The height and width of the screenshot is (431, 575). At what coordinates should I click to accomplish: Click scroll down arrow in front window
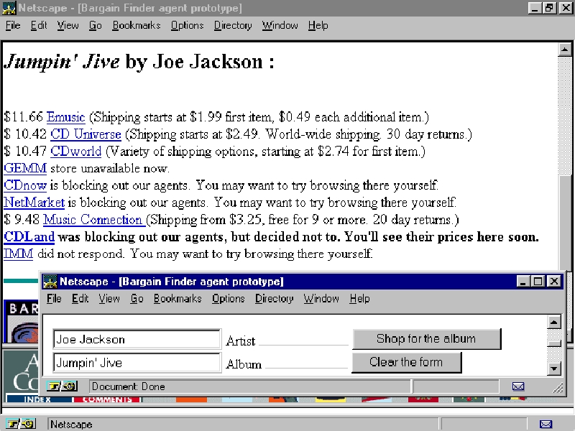click(553, 369)
